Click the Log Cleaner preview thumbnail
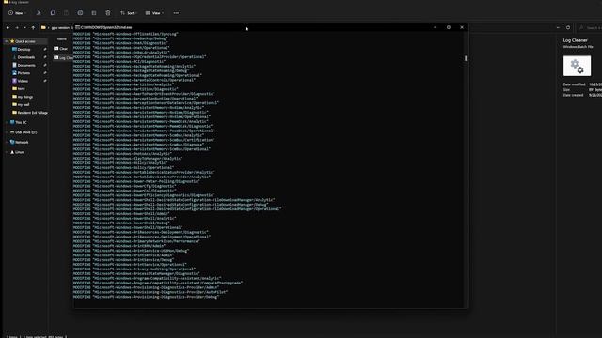This screenshot has height=338, width=602. point(577,66)
